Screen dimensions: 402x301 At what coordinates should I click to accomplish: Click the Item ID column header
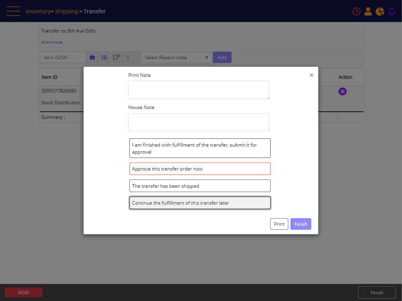coord(49,77)
